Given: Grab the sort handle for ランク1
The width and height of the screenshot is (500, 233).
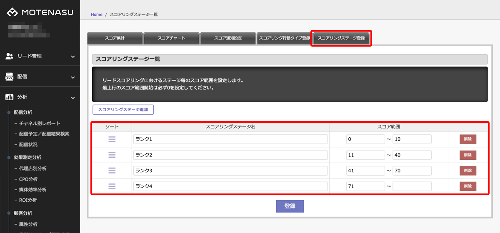Looking at the screenshot, I should click(112, 139).
